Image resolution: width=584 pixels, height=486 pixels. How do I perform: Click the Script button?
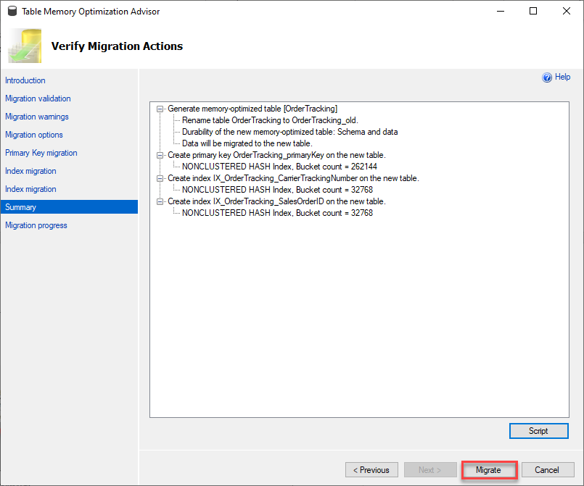click(x=538, y=431)
